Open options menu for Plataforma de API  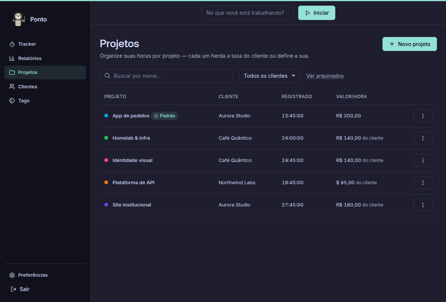click(x=423, y=183)
